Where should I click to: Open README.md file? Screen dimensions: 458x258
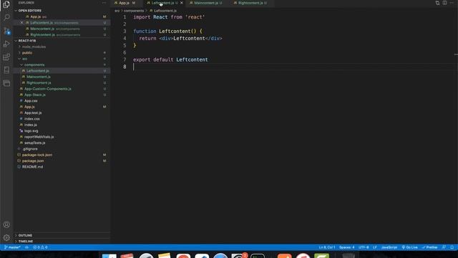click(32, 167)
